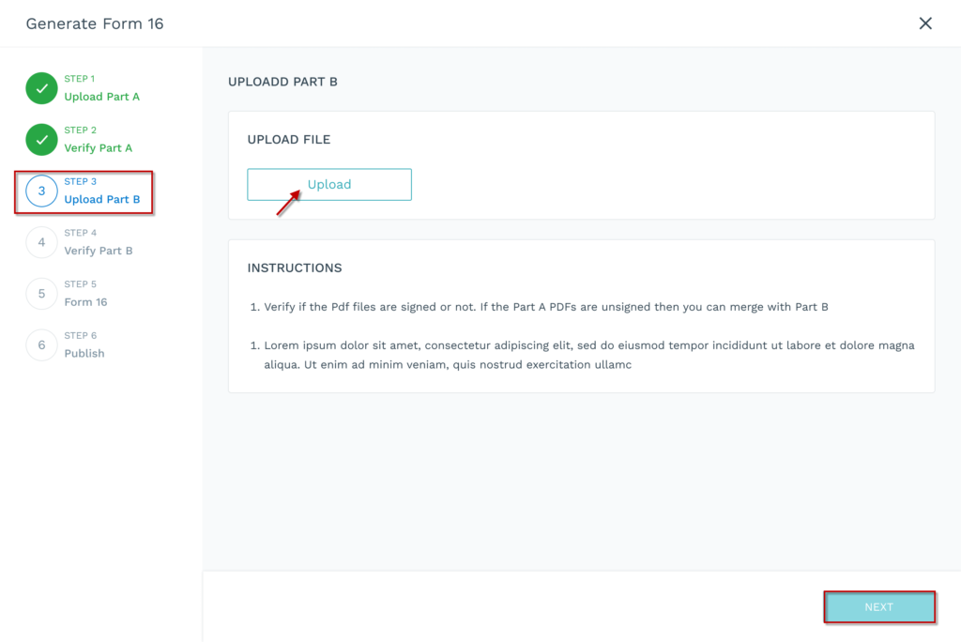Image resolution: width=961 pixels, height=642 pixels.
Task: Click the Step 5 circle indicator
Action: (x=41, y=293)
